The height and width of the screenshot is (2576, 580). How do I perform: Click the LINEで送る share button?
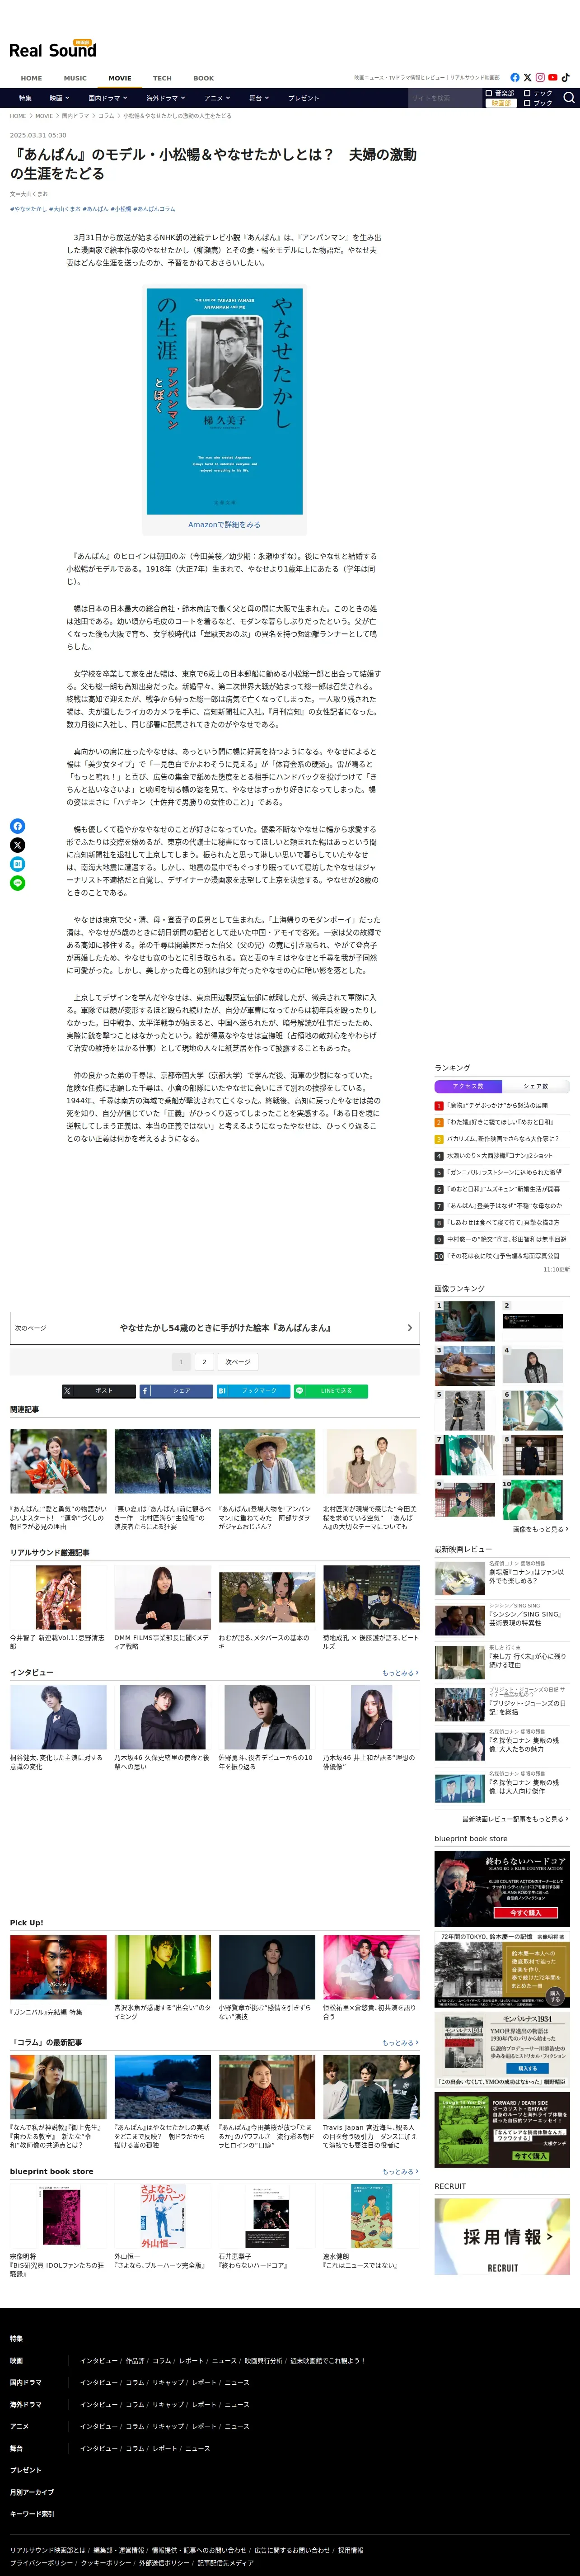click(x=331, y=1391)
